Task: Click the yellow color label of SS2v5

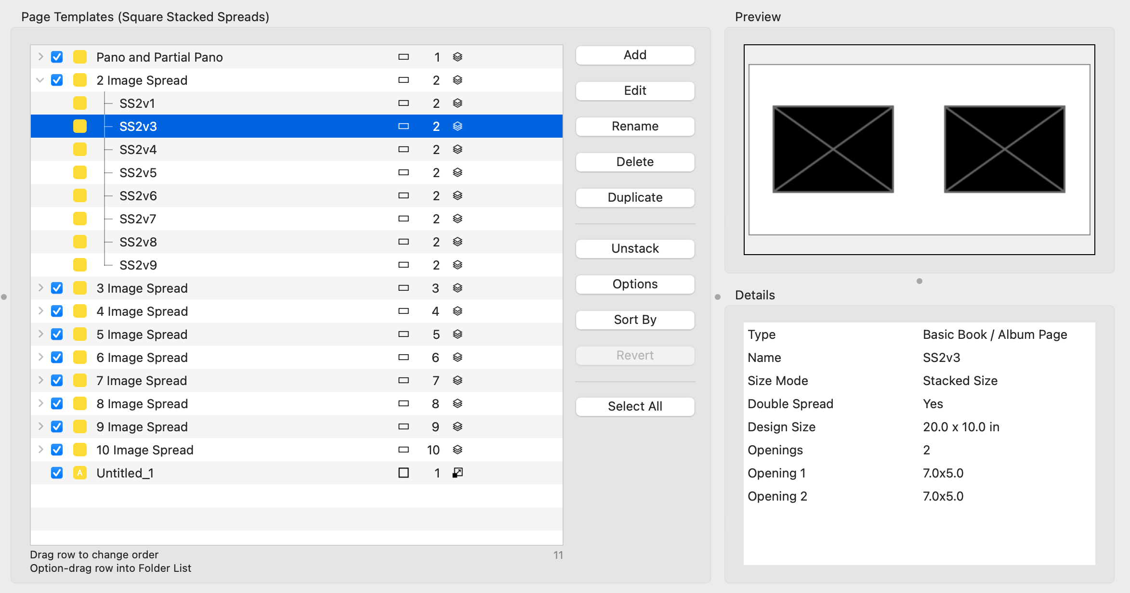Action: [x=80, y=172]
